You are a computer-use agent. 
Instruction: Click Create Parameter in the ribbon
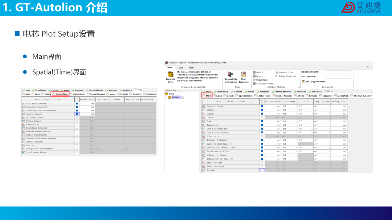tap(286, 76)
